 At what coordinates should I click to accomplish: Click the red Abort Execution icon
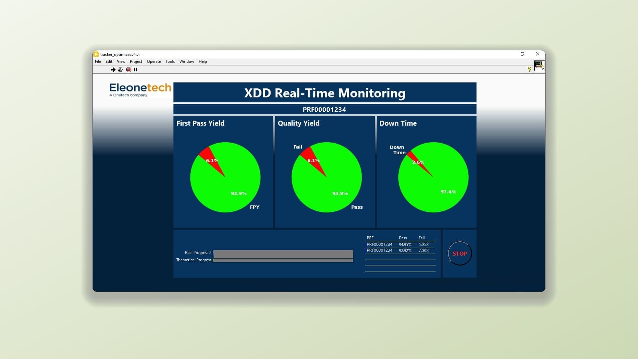tap(129, 69)
